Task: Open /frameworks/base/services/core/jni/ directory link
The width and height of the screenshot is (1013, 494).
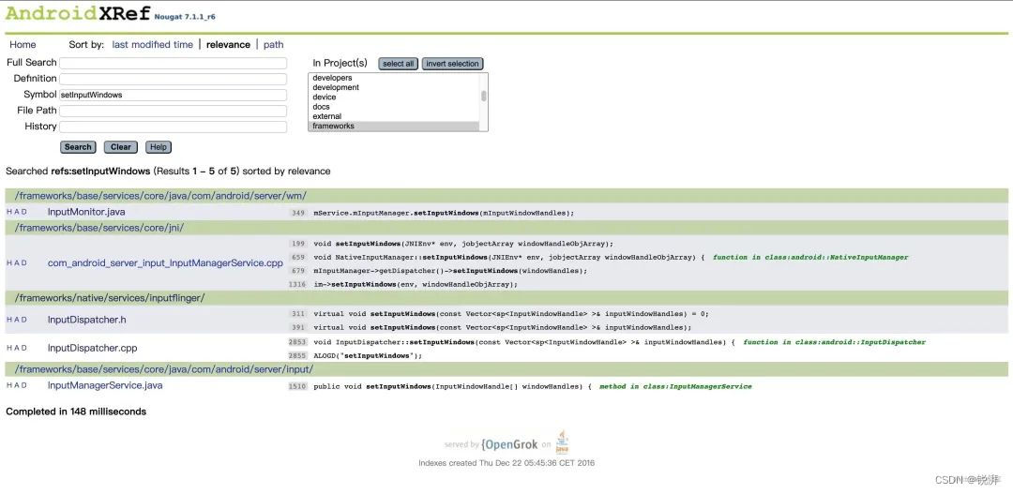Action: (x=99, y=228)
